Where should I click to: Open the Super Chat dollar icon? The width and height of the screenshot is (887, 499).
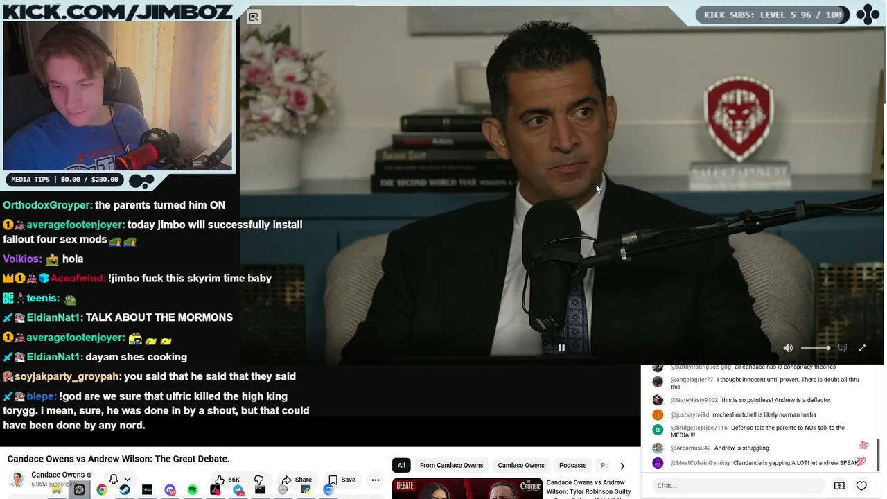(839, 485)
